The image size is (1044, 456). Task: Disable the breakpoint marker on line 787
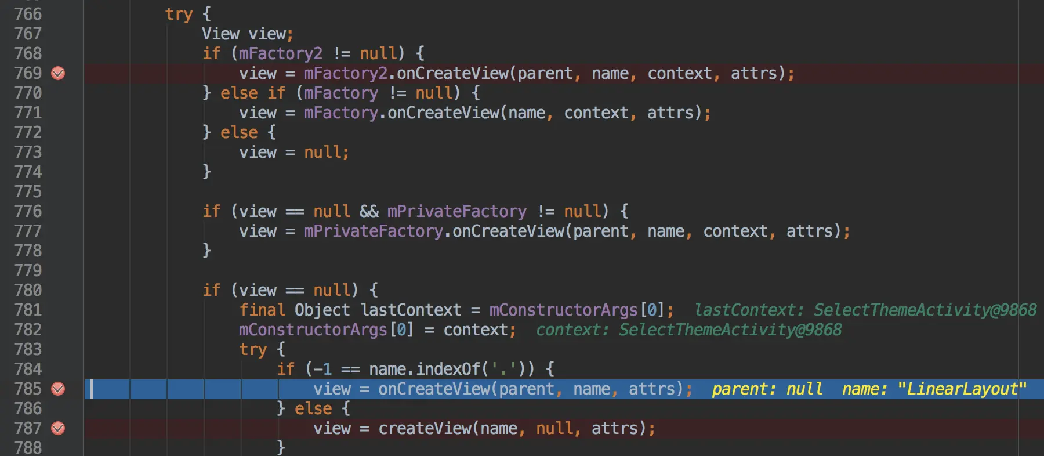click(x=58, y=428)
